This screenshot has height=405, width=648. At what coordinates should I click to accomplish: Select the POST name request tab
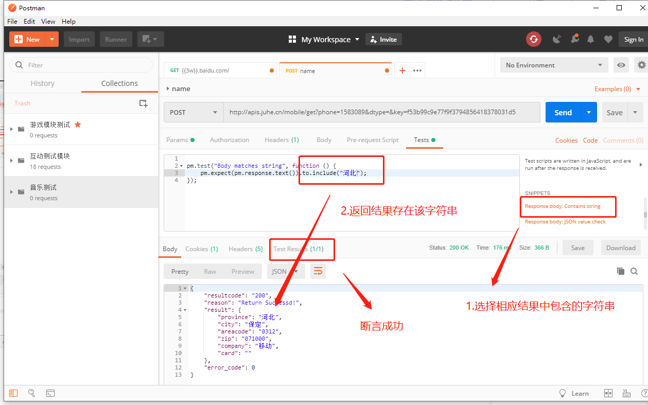[335, 71]
